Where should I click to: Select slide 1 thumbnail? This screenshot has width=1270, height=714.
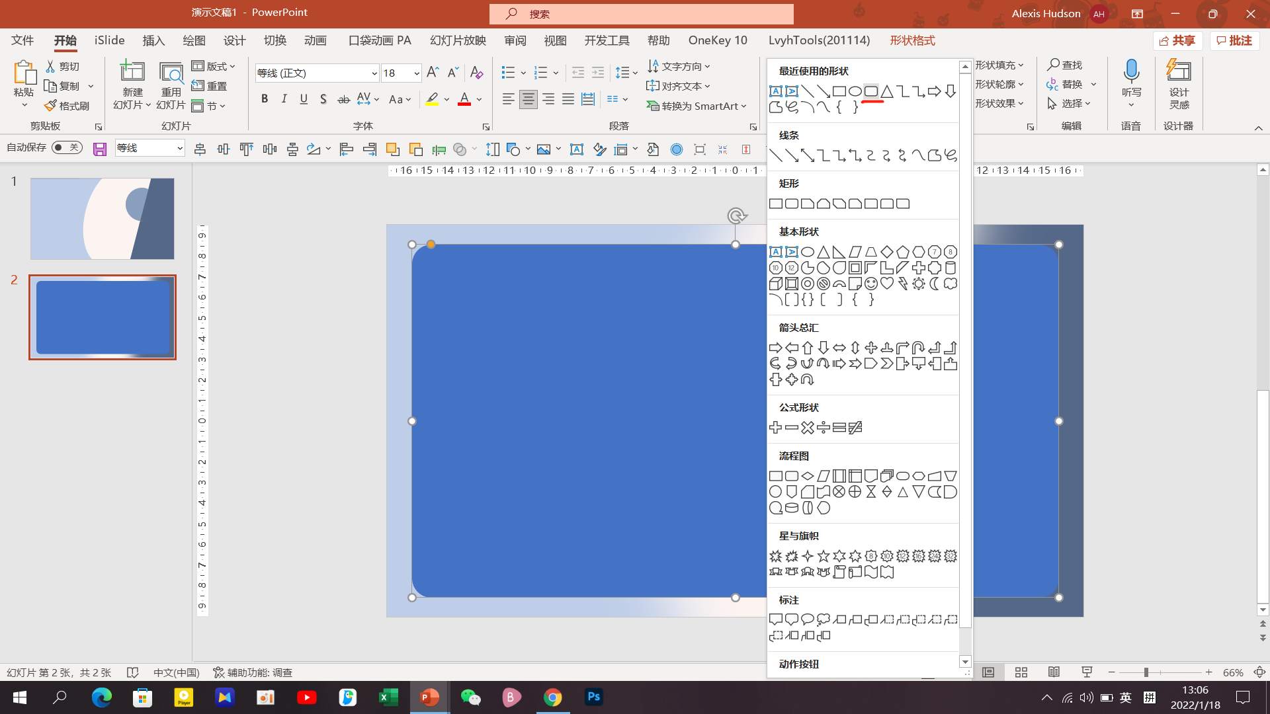point(103,219)
